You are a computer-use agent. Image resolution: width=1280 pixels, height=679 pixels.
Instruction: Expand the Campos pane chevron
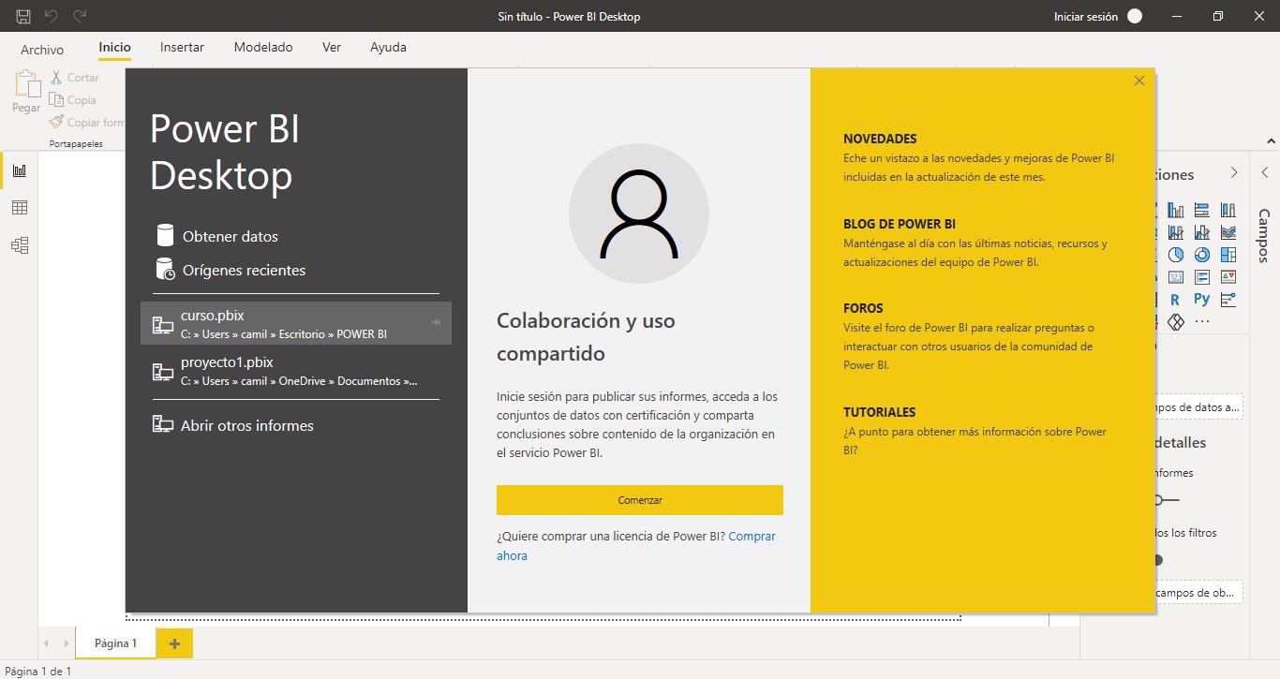(1264, 173)
